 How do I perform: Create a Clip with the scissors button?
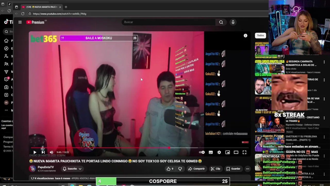[x=215, y=169]
